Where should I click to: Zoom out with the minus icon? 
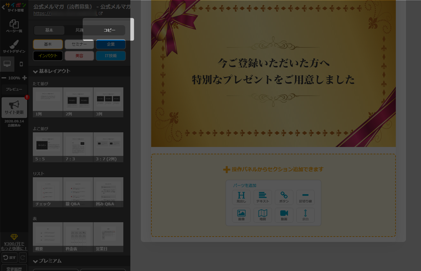point(4,78)
